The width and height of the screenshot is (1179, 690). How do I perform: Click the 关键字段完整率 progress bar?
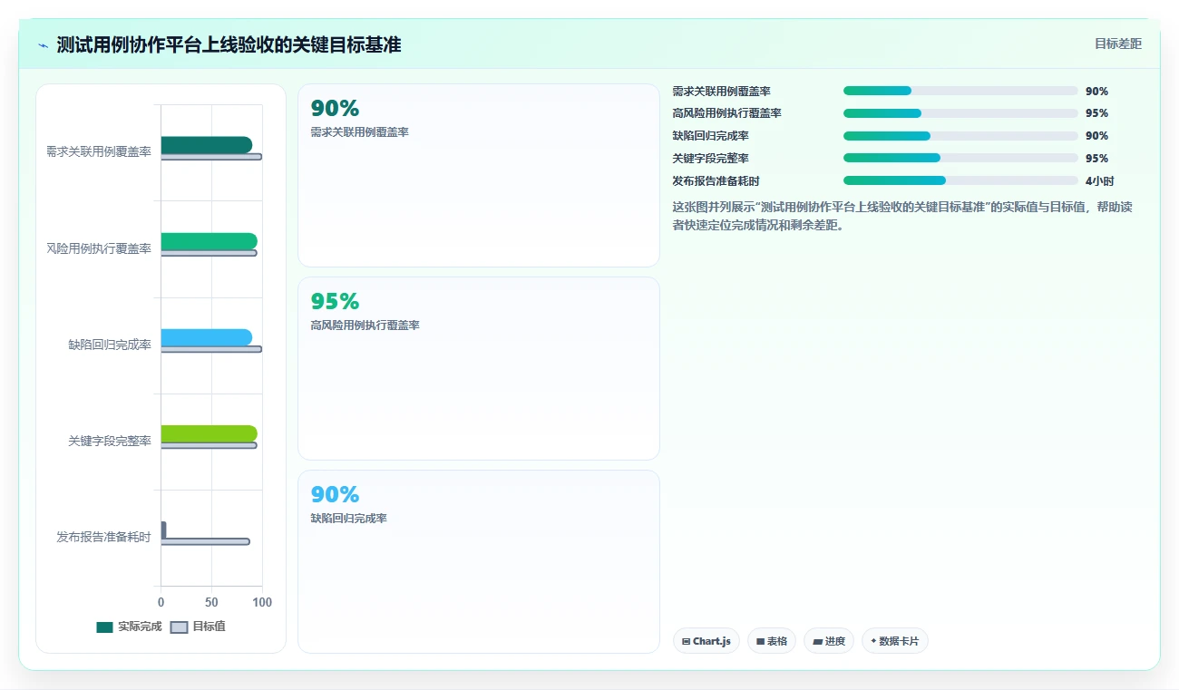[960, 158]
